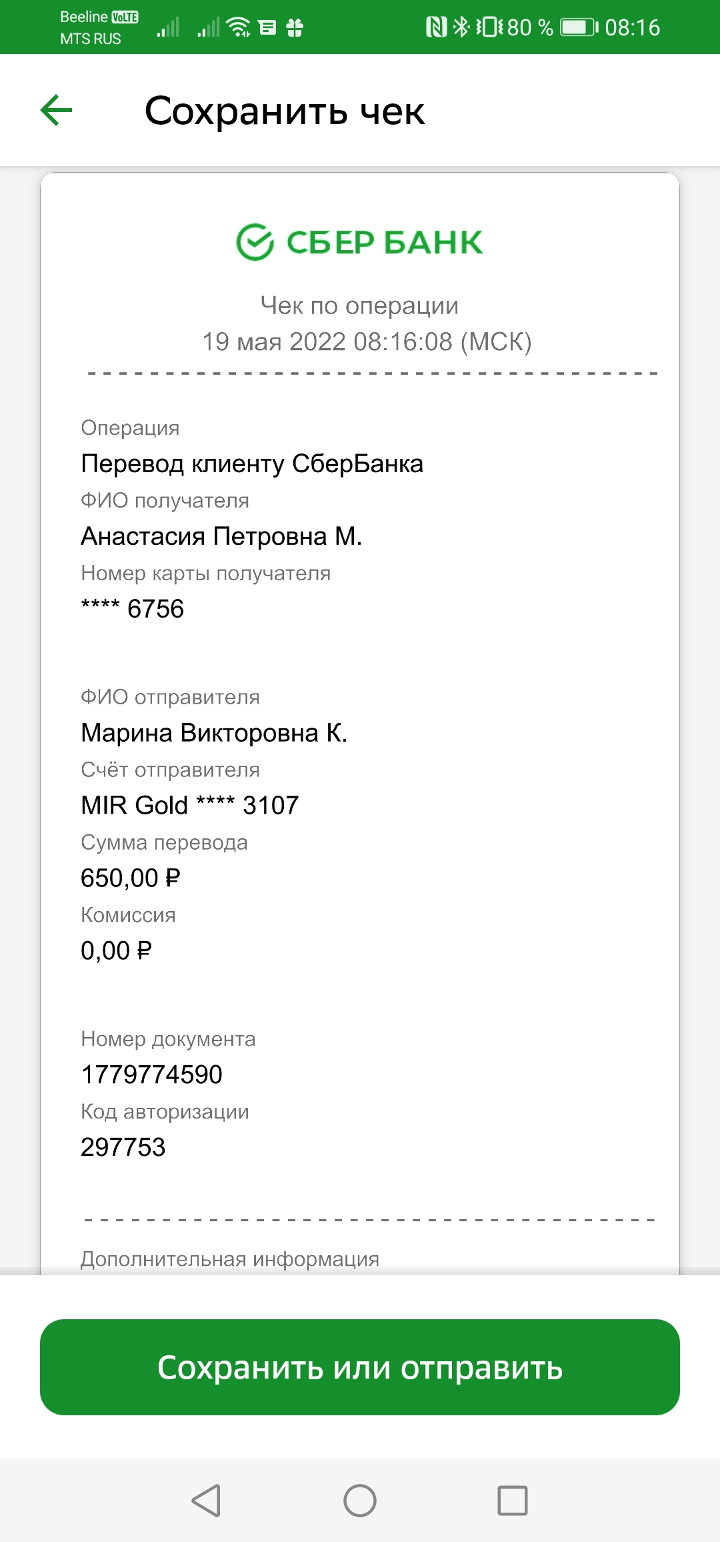Tap the authorization code 297753
720x1542 pixels.
pos(123,1147)
